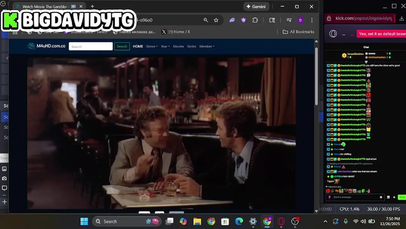
Task: Open the Wi-Fi network tray icon
Action: point(356,221)
